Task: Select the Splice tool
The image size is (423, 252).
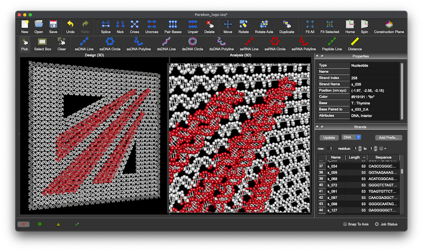Action: (x=106, y=26)
